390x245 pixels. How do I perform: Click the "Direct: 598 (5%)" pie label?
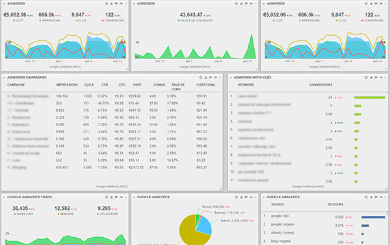coord(213,207)
